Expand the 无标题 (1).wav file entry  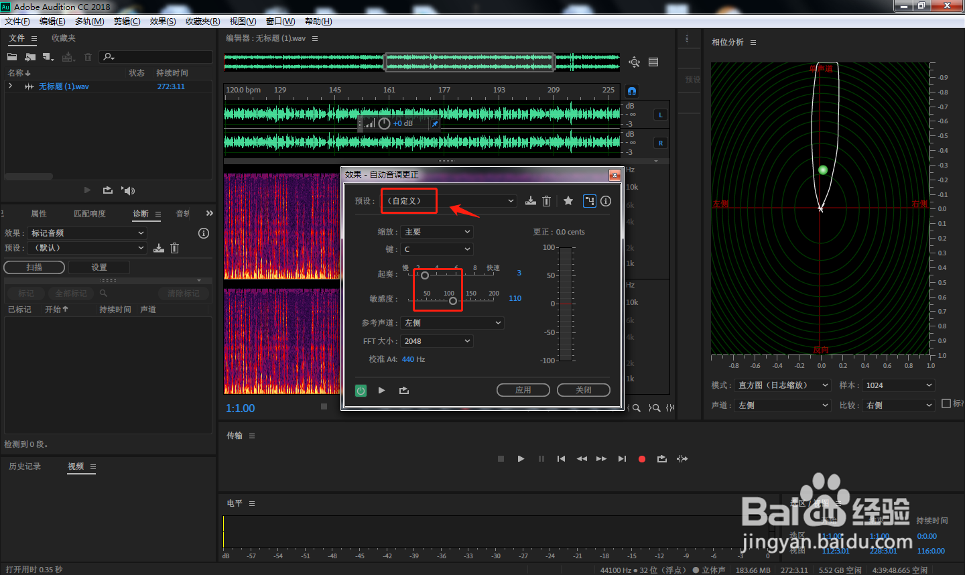point(11,86)
